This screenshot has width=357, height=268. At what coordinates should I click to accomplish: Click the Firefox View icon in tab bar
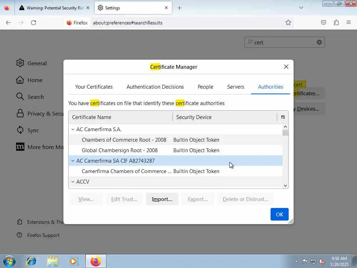[x=7, y=8]
